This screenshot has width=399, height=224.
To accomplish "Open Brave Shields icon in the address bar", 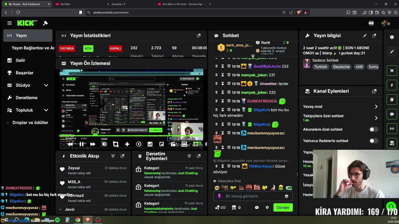I will point(299,12).
